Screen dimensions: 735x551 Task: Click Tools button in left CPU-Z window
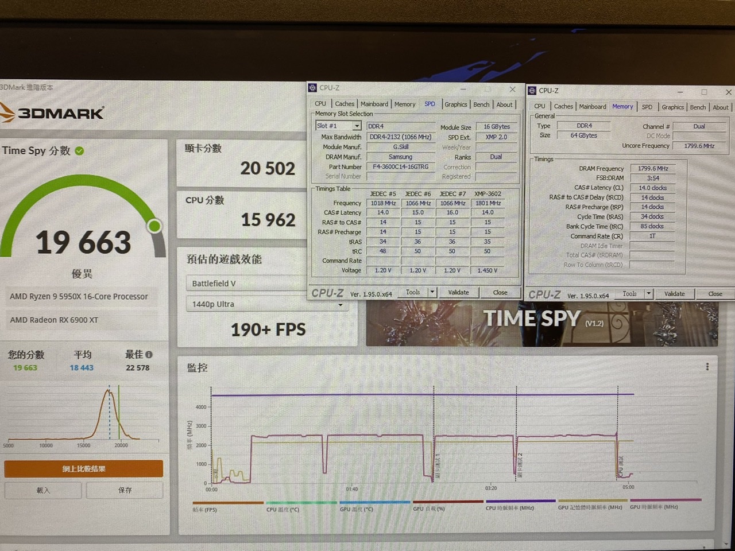413,292
